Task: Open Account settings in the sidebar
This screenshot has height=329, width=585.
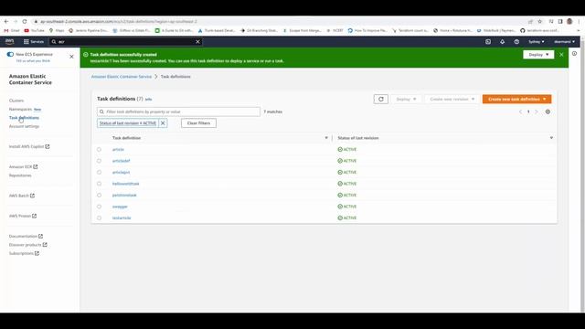Action: click(24, 126)
